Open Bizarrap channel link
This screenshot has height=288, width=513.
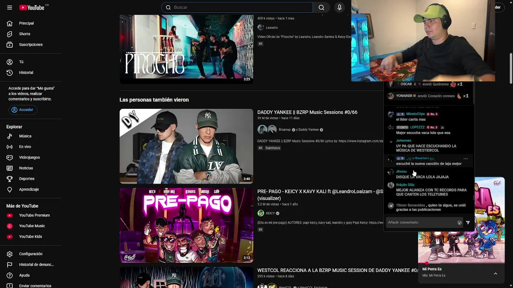click(x=285, y=130)
